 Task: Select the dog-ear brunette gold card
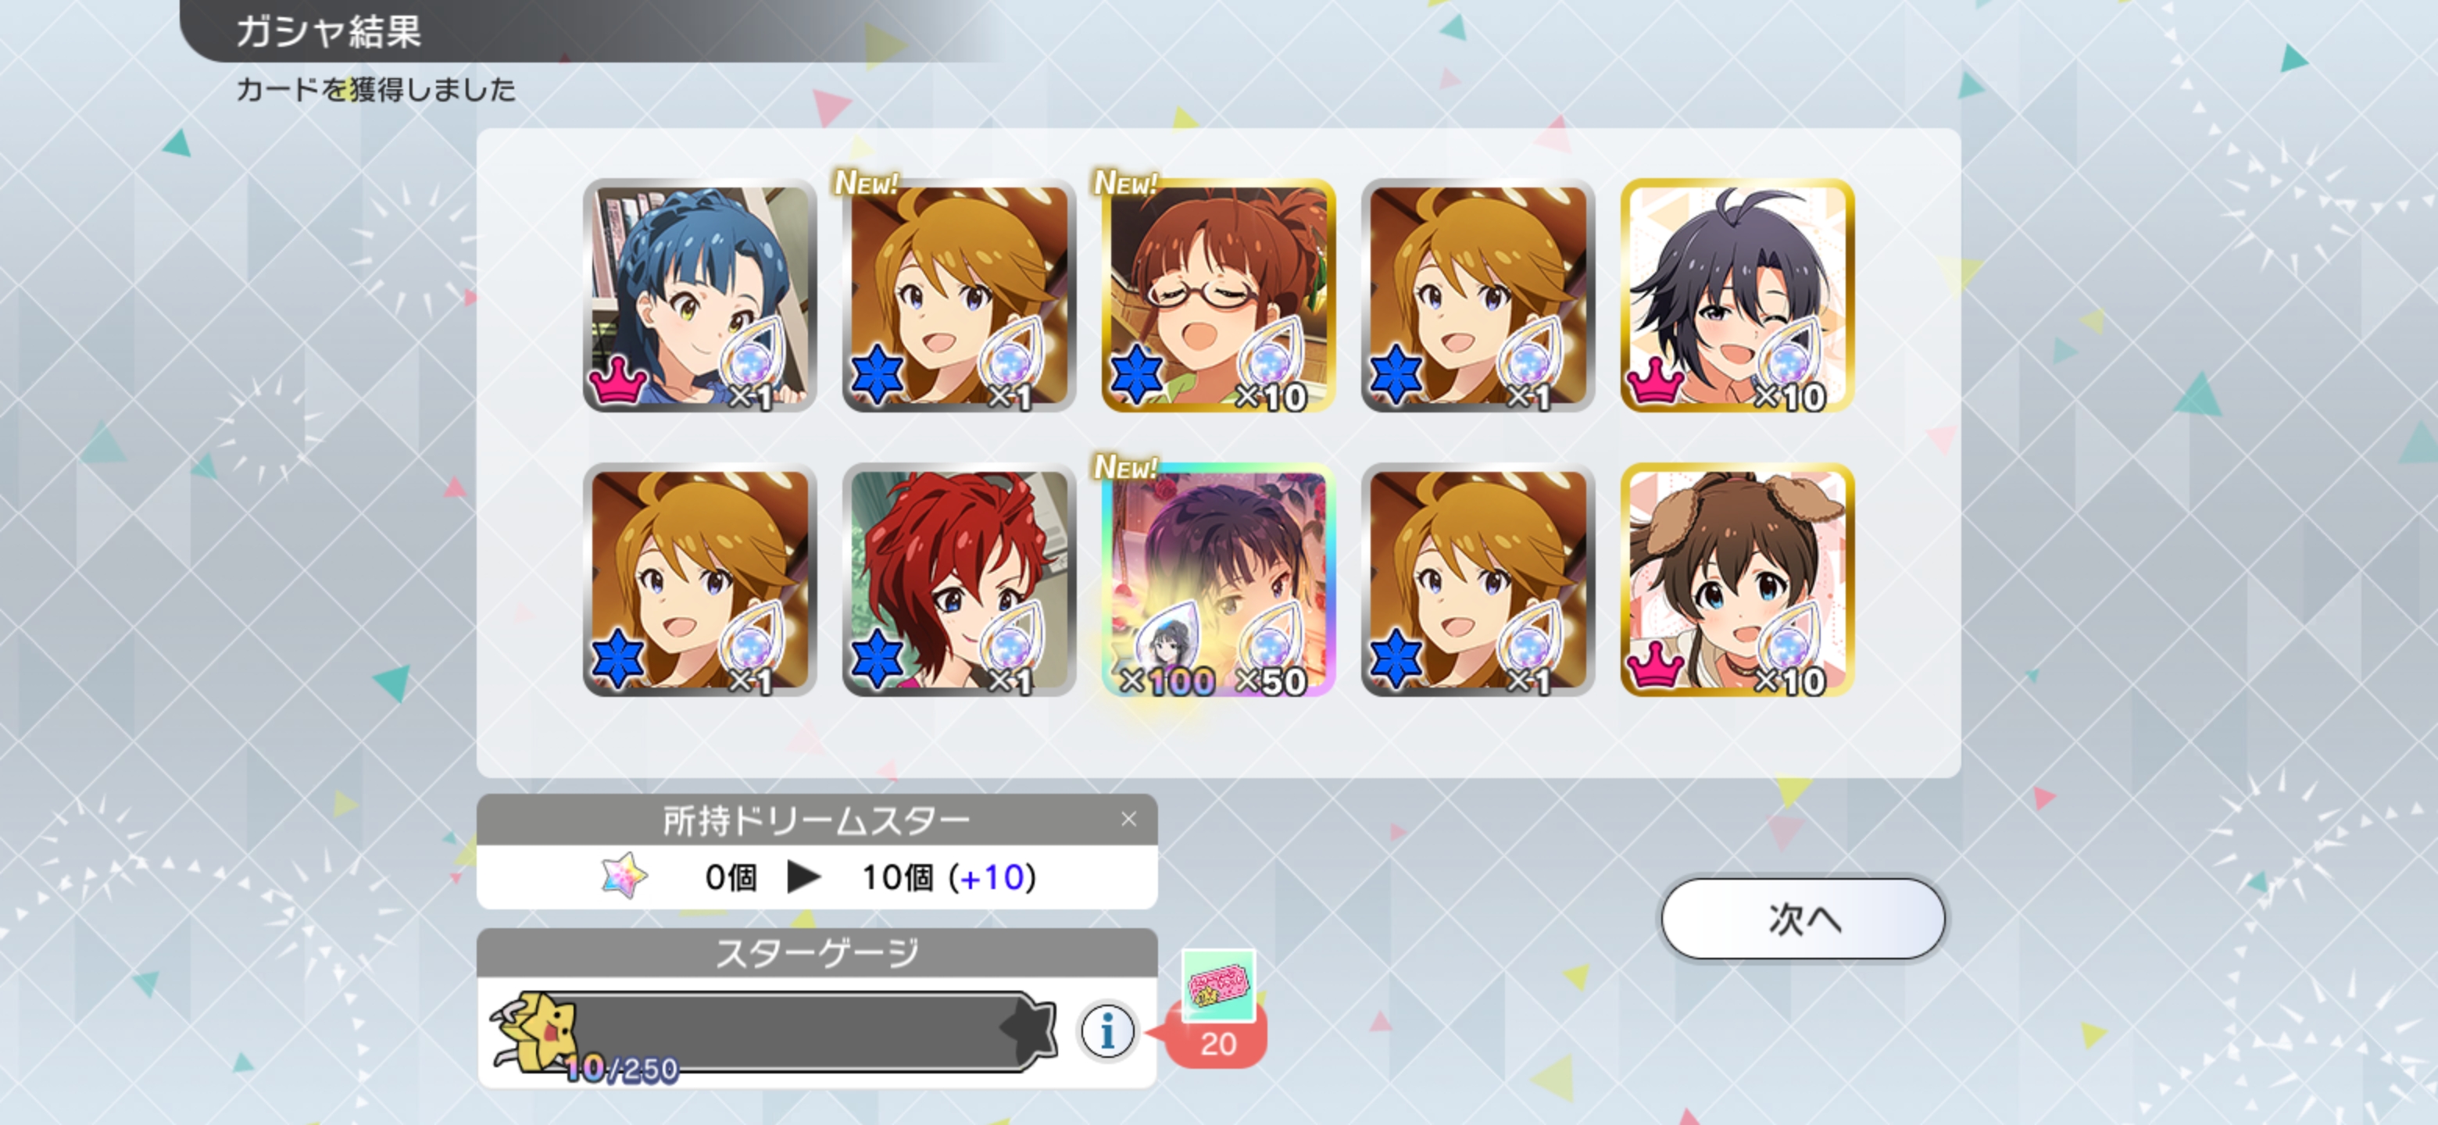point(1737,580)
